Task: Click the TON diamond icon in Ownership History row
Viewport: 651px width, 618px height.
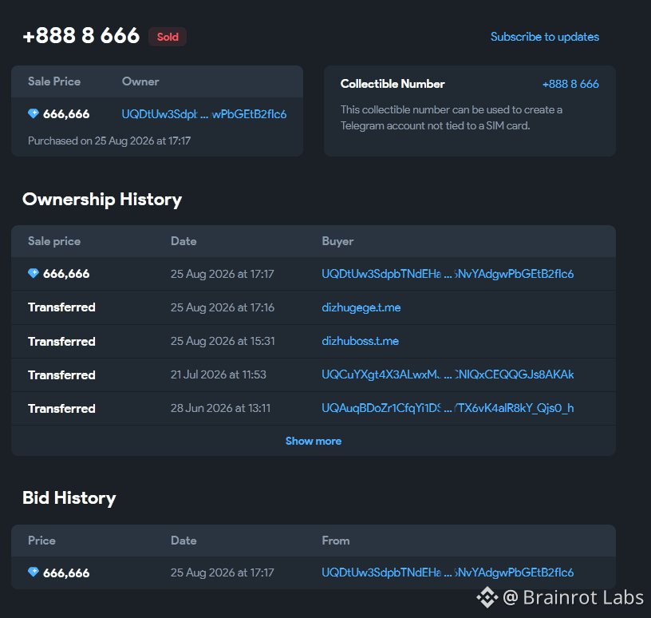Action: 34,273
